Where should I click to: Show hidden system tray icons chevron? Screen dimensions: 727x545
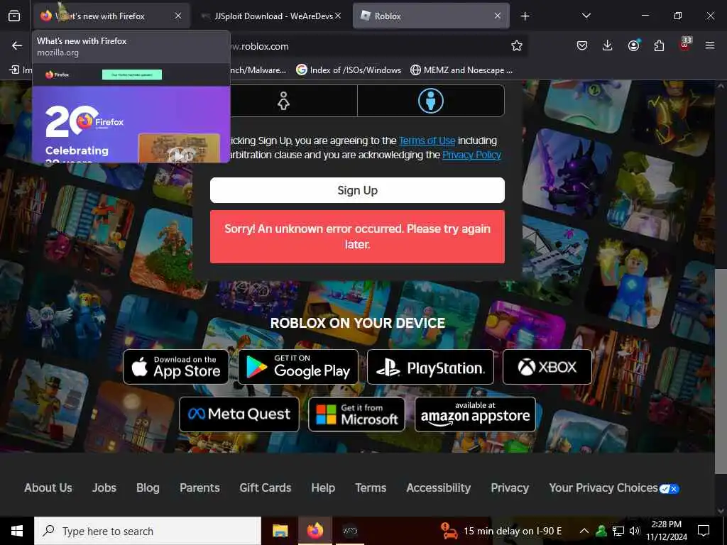[x=584, y=531]
